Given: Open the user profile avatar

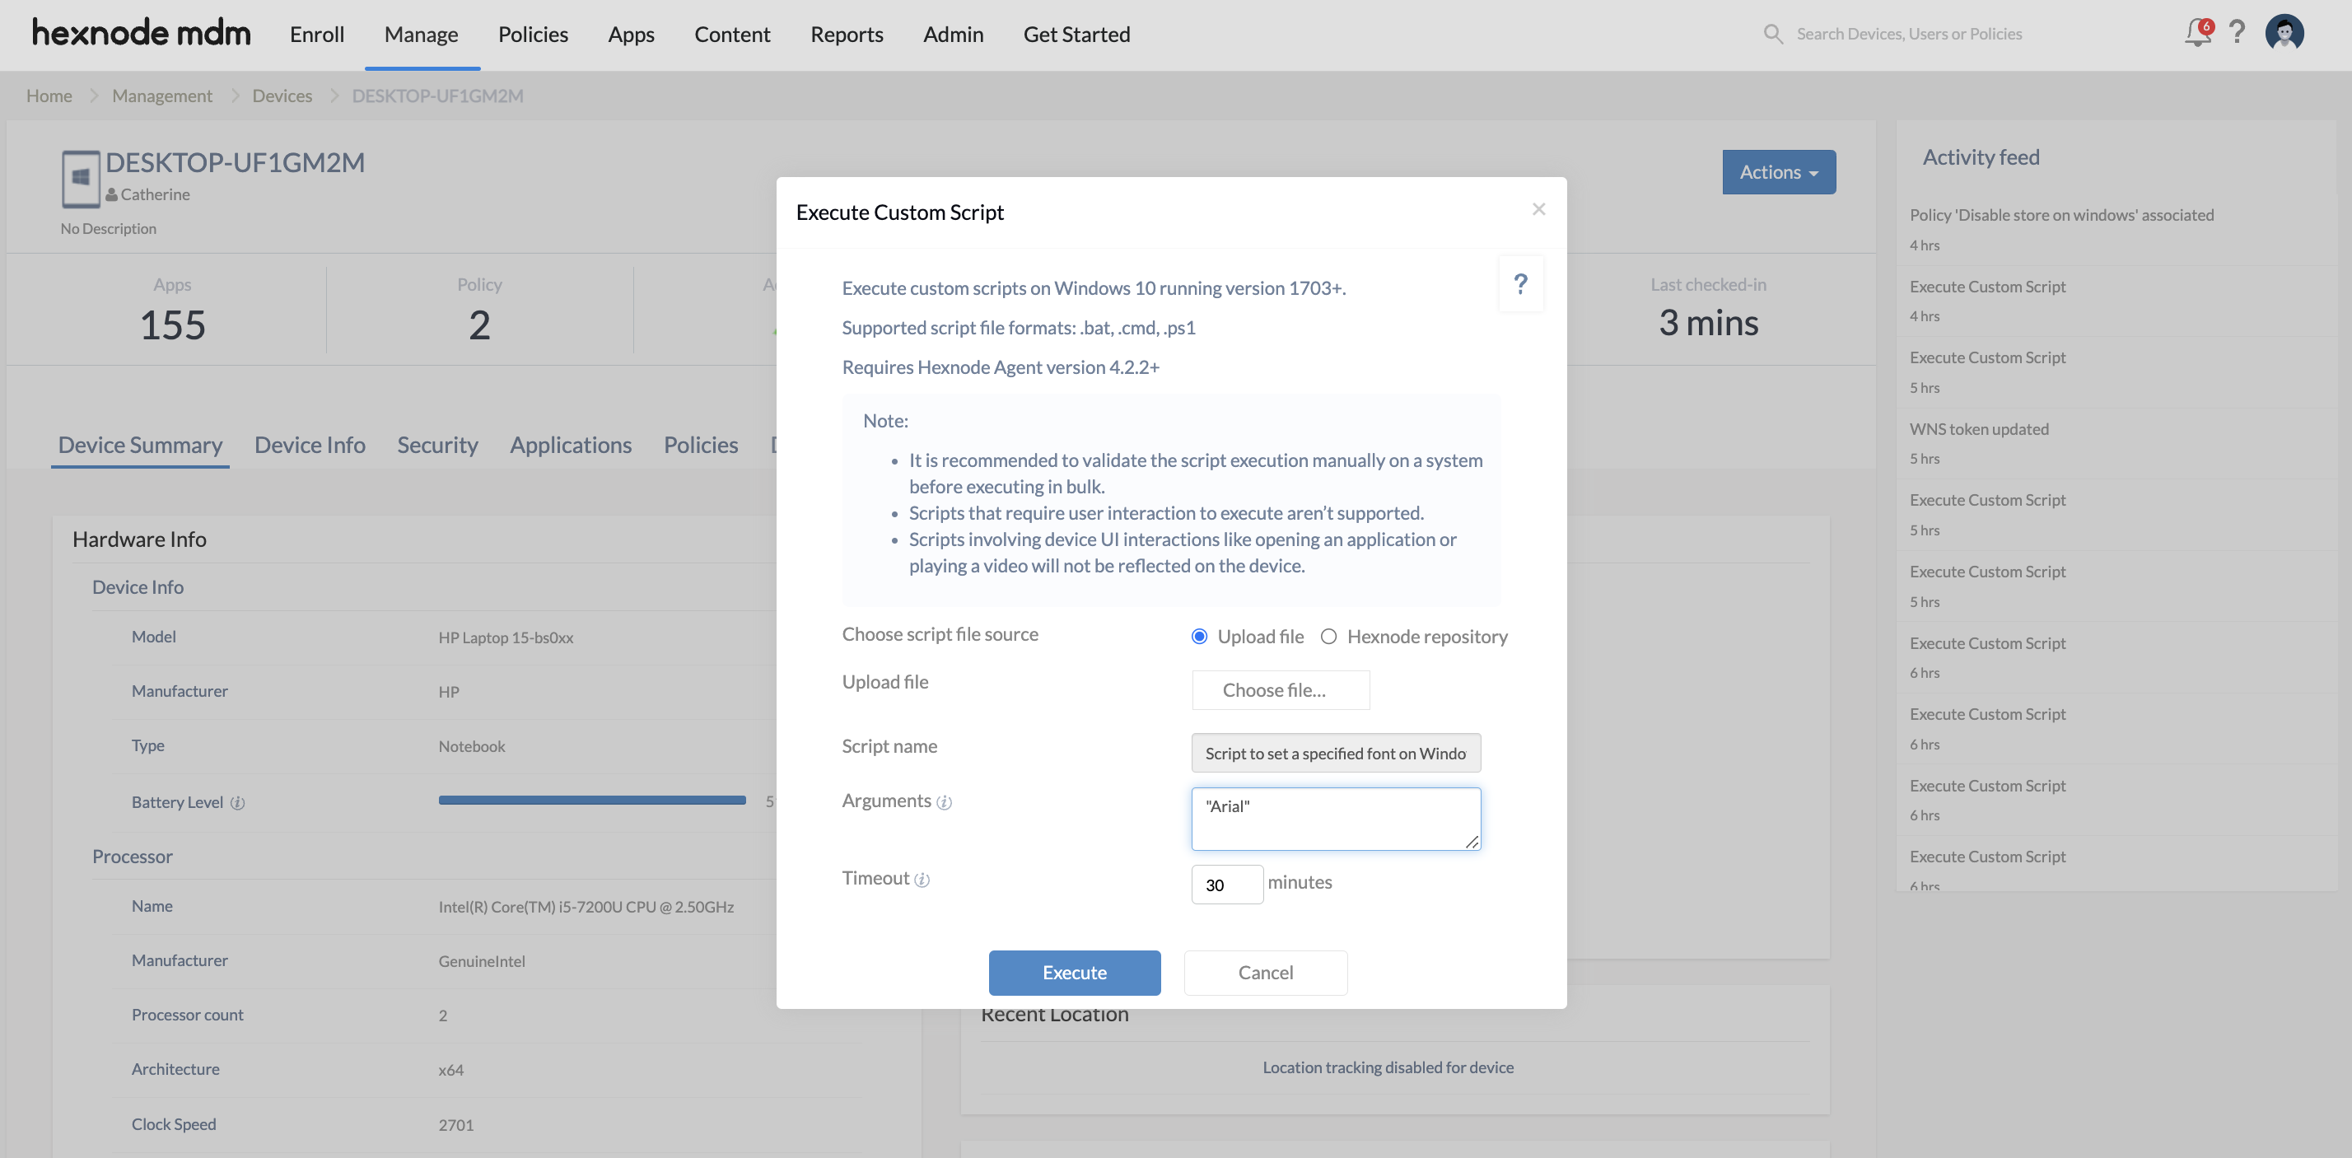Looking at the screenshot, I should click(2284, 33).
